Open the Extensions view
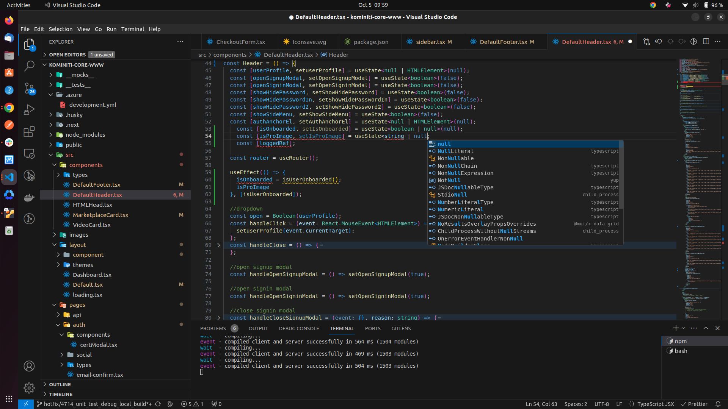The height and width of the screenshot is (409, 728). click(29, 132)
